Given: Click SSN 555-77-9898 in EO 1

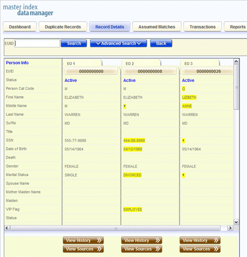Looking at the screenshot, I should (x=76, y=141).
